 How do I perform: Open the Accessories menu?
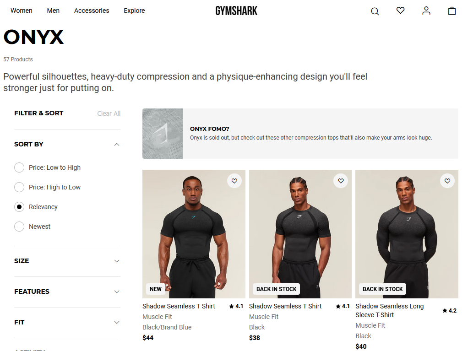tap(92, 11)
